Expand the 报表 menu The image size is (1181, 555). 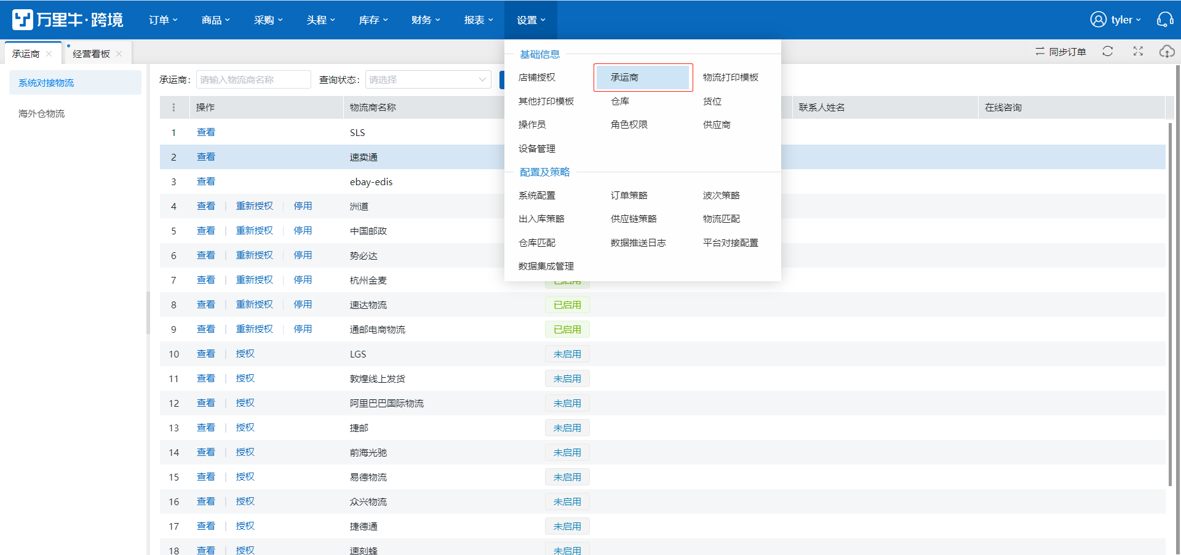click(479, 20)
